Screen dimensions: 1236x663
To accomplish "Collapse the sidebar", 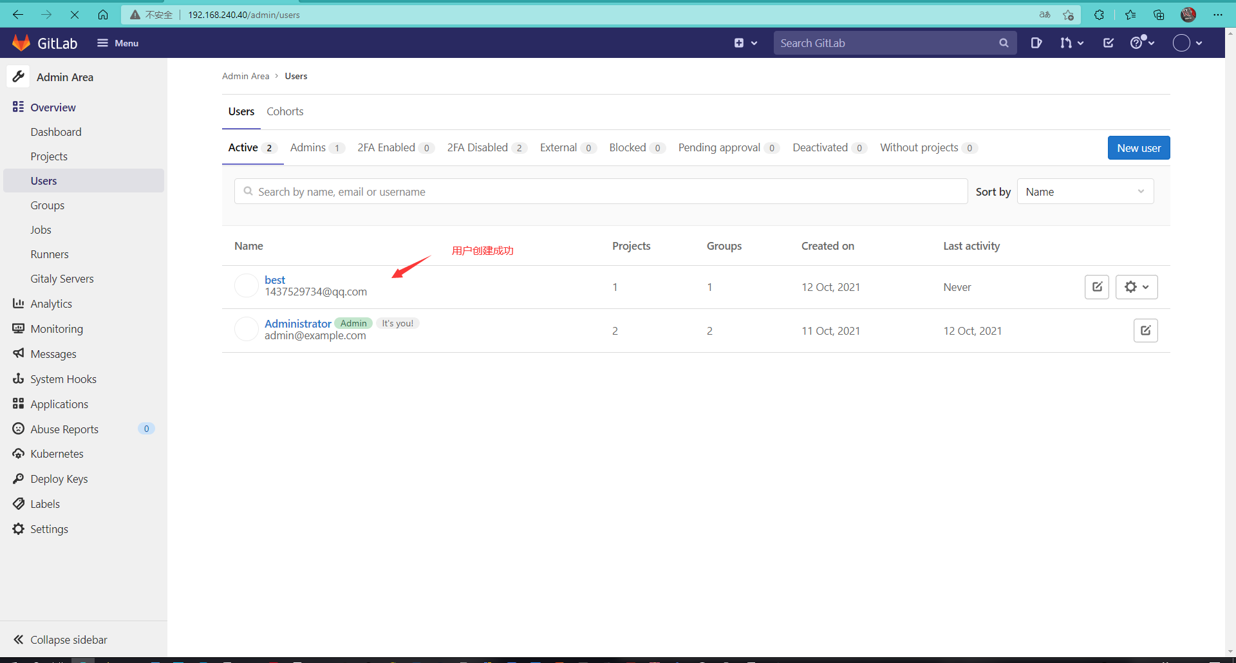I will [68, 639].
